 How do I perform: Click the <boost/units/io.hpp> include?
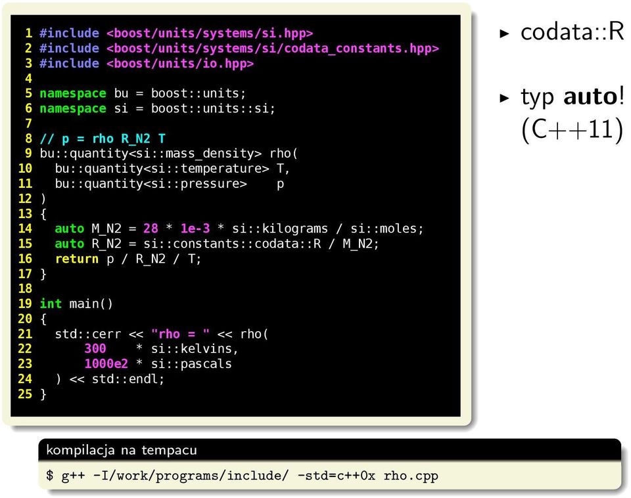point(180,63)
